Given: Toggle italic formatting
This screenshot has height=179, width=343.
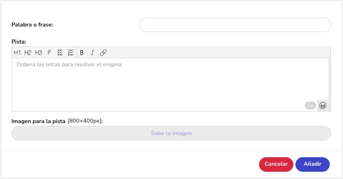Looking at the screenshot, I should (x=92, y=53).
